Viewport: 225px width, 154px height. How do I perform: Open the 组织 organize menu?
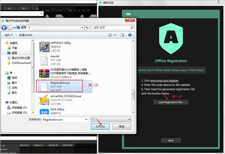click(x=9, y=35)
